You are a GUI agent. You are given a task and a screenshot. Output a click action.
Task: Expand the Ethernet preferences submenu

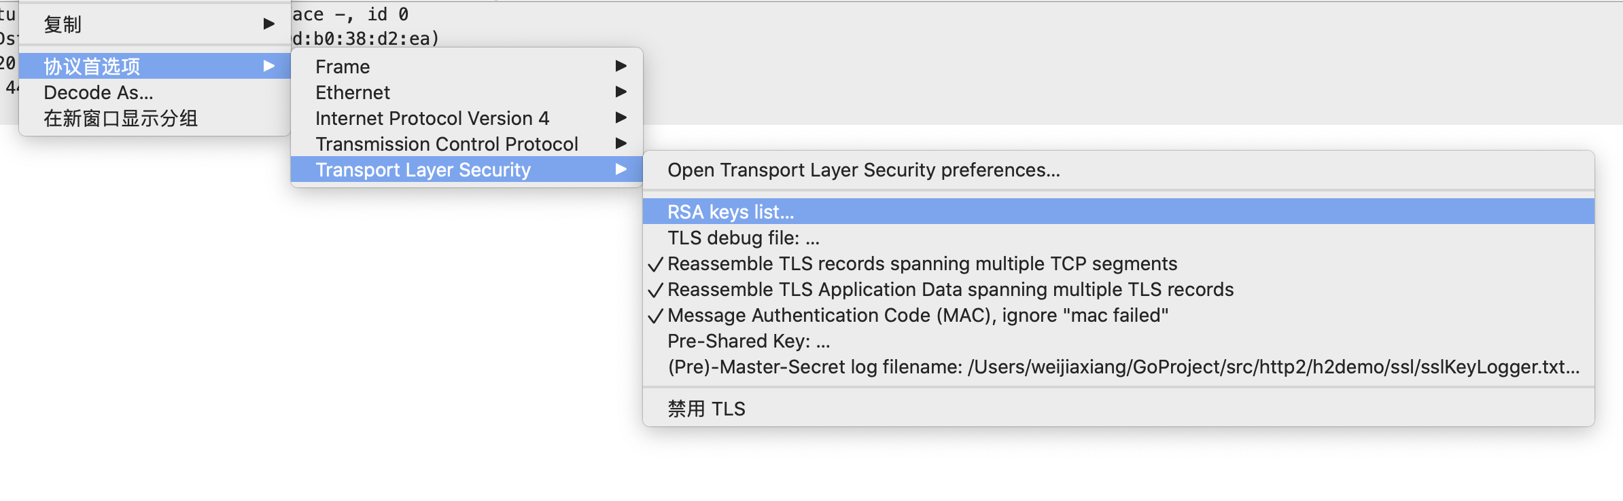[353, 92]
